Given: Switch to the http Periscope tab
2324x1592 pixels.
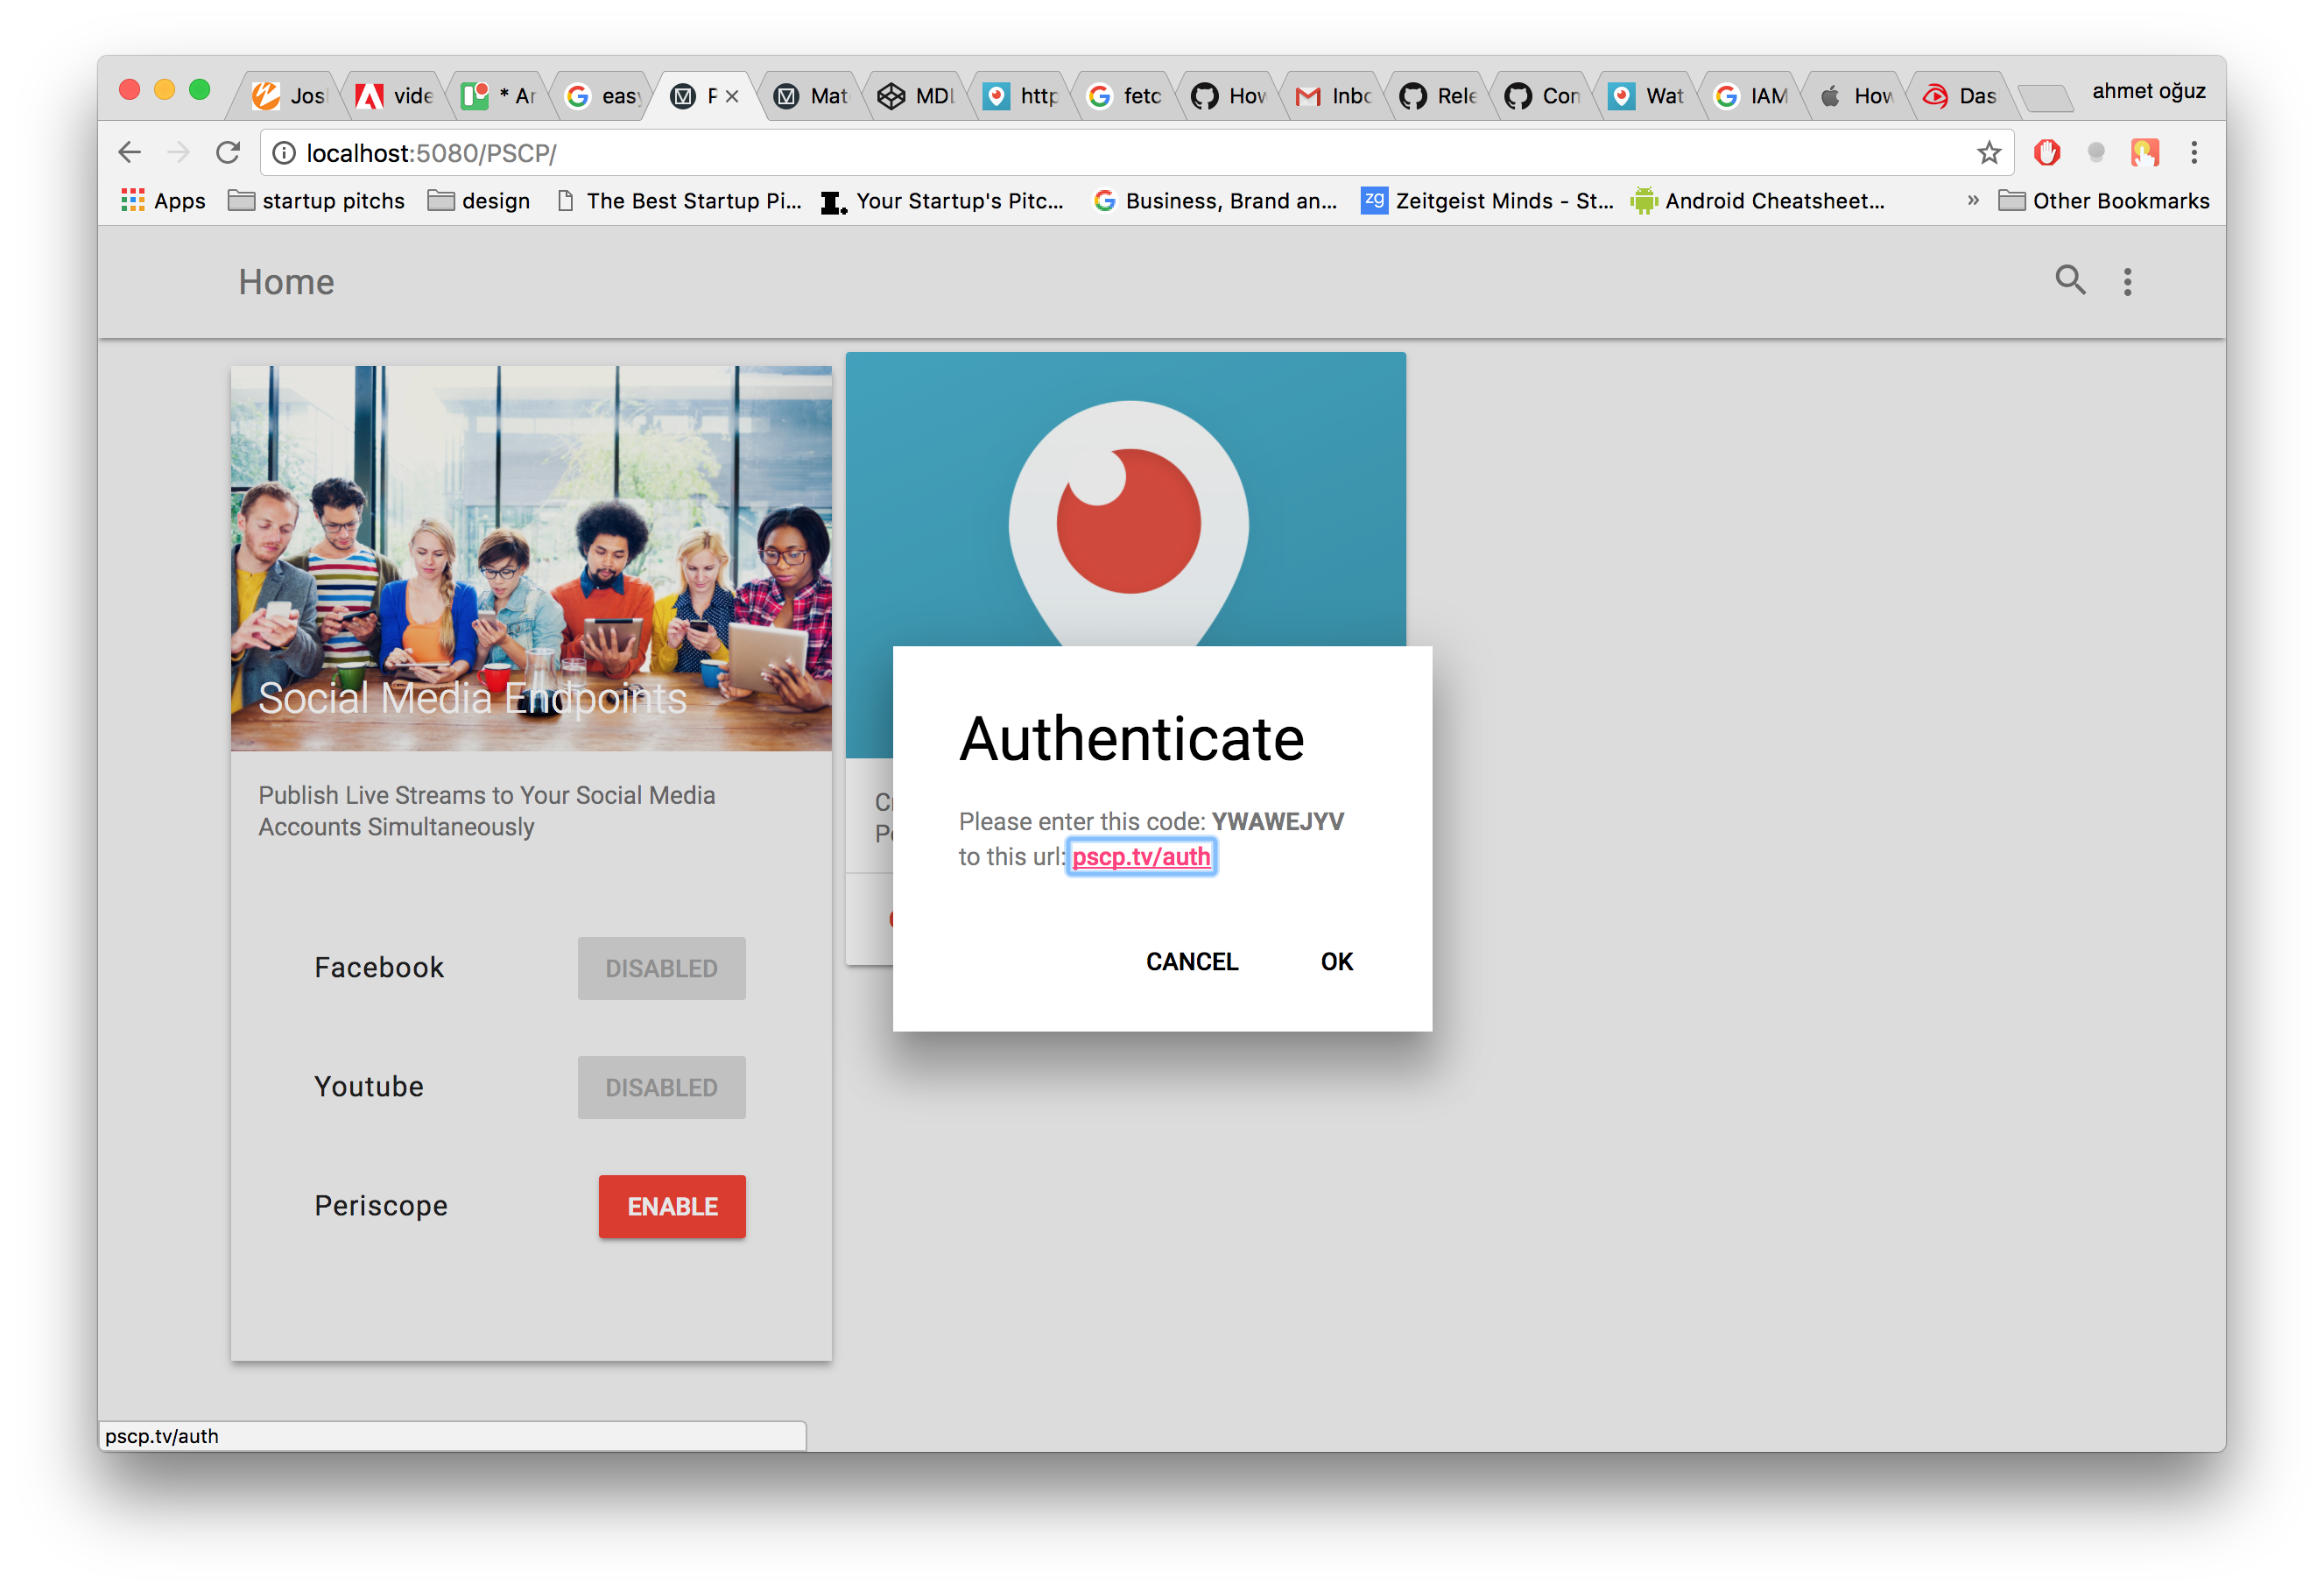Looking at the screenshot, I should point(1021,96).
